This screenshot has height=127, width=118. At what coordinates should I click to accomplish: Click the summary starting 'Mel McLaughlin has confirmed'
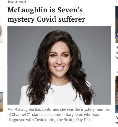59,115
